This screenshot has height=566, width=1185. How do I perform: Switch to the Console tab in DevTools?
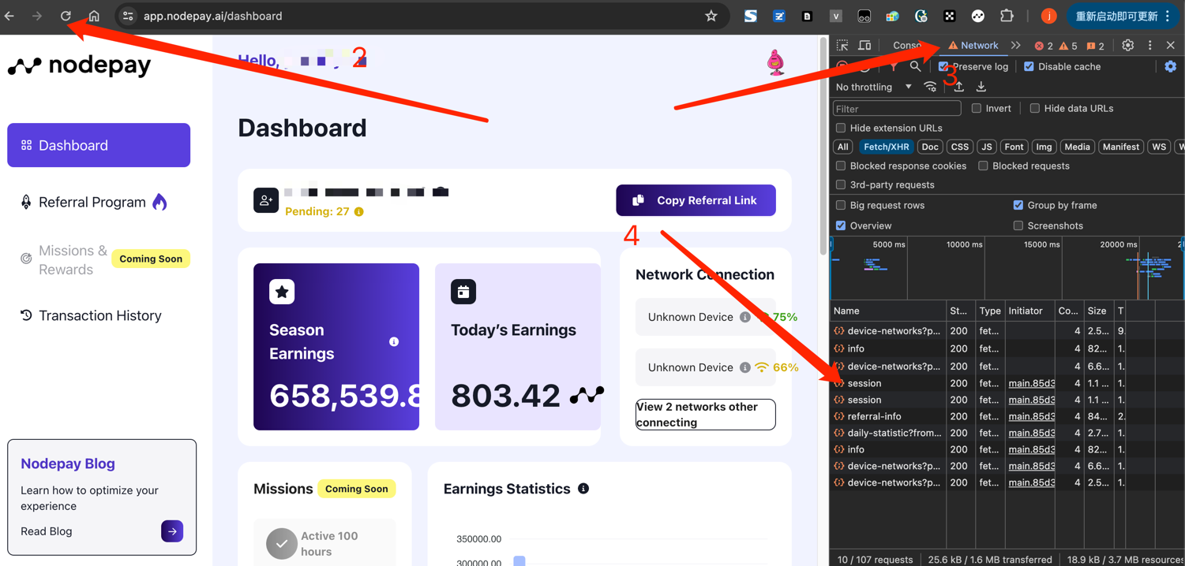coord(907,46)
